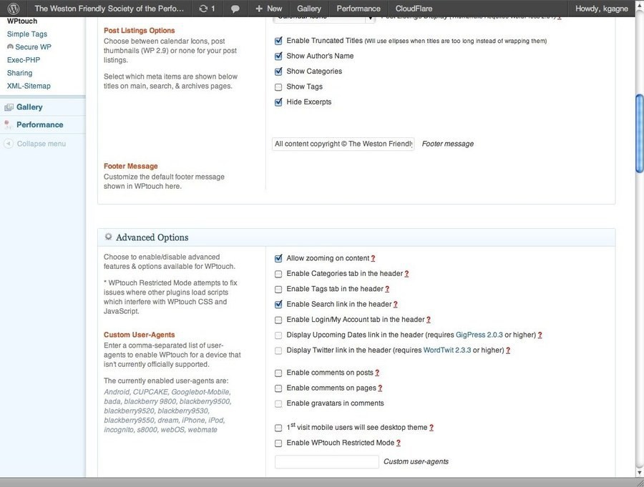This screenshot has width=644, height=487.
Task: Toggle Enable comments on posts checkbox
Action: [x=278, y=373]
